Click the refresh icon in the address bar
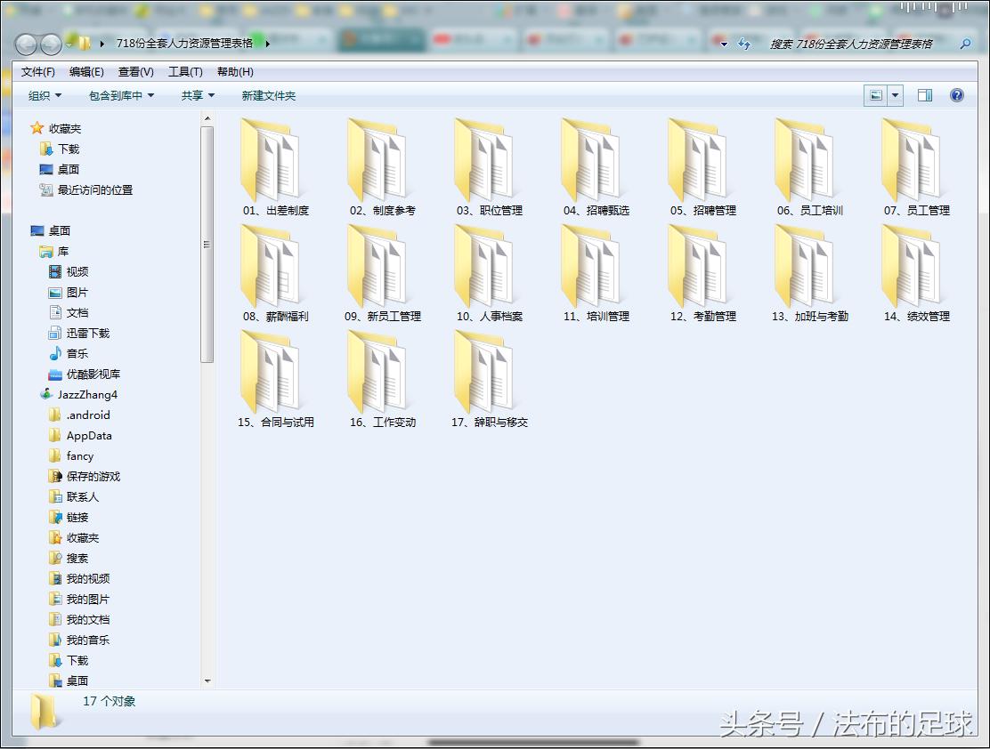The height and width of the screenshot is (749, 990). (x=744, y=43)
